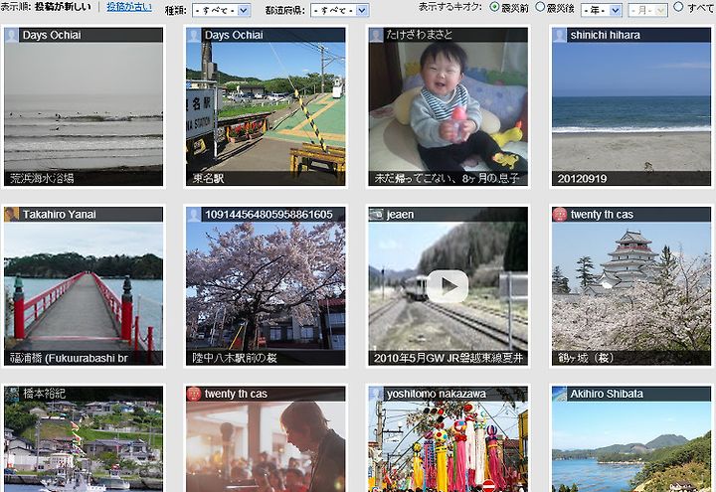
Task: Open the 月 month dropdown
Action: [x=647, y=10]
